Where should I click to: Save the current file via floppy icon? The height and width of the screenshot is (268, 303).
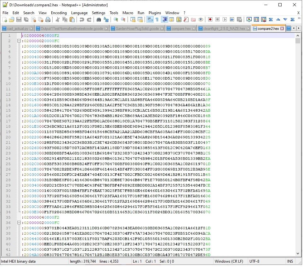[19, 20]
